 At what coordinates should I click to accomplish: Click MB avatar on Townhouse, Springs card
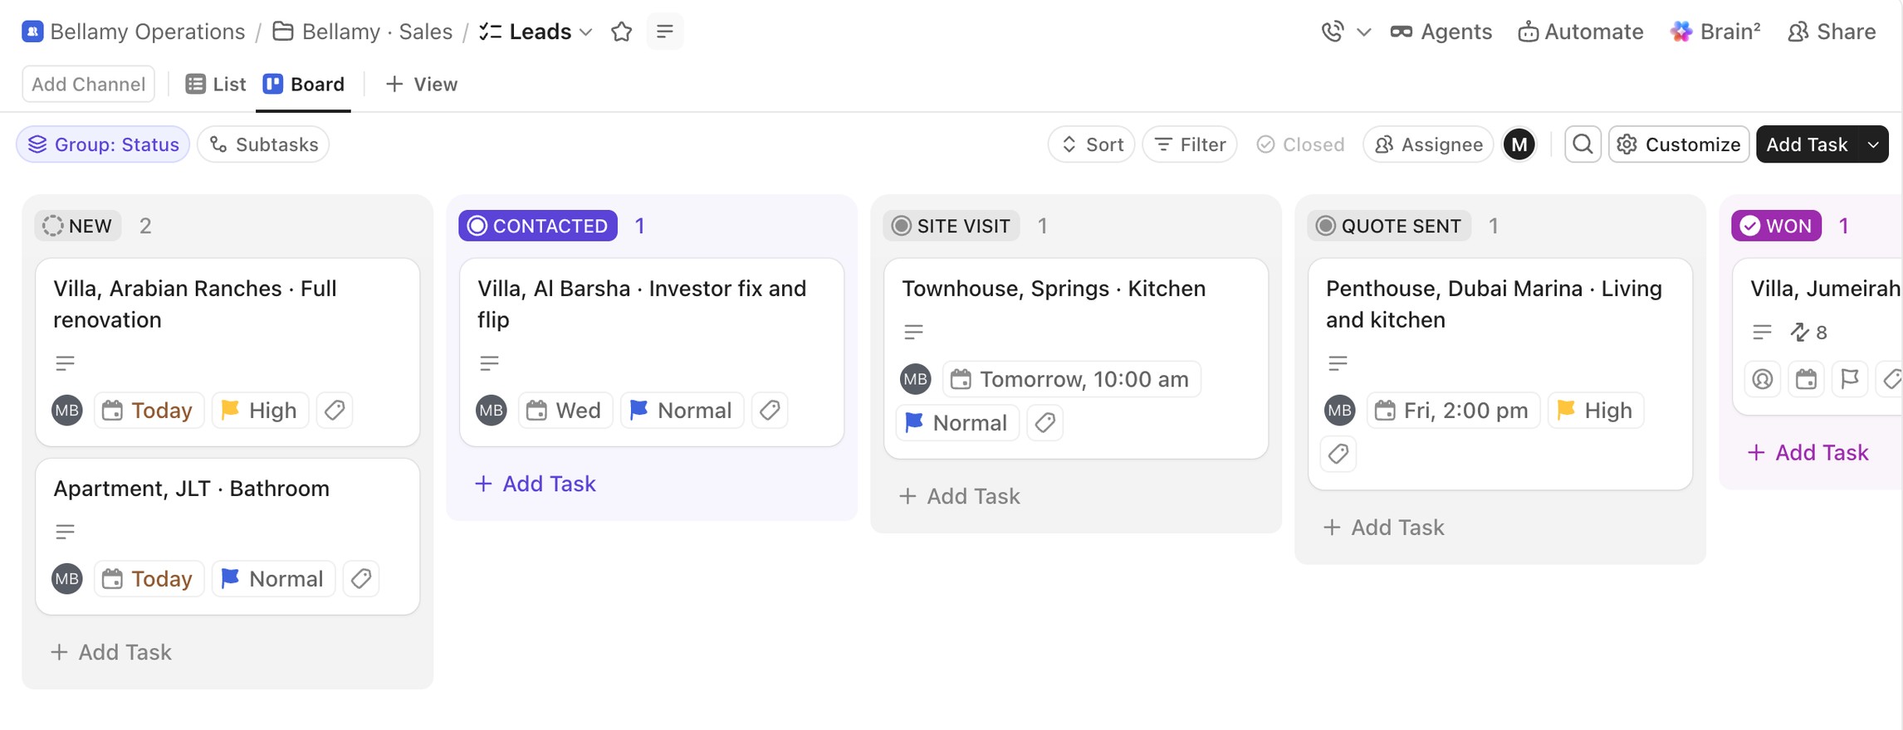(x=916, y=379)
